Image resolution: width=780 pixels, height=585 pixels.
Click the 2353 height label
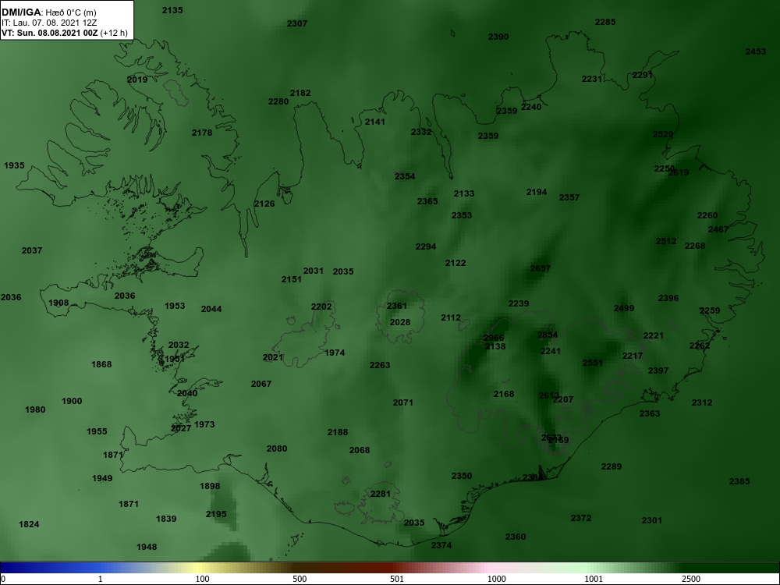[x=462, y=216]
